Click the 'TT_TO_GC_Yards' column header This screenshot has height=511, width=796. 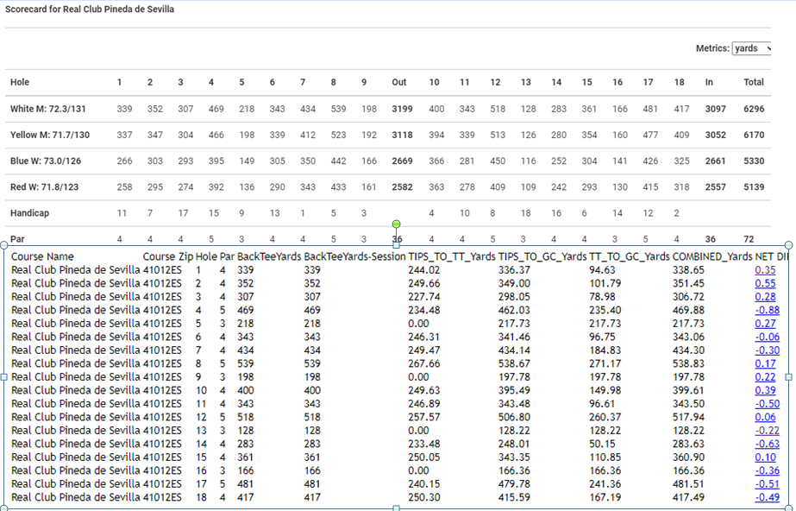pyautogui.click(x=630, y=256)
